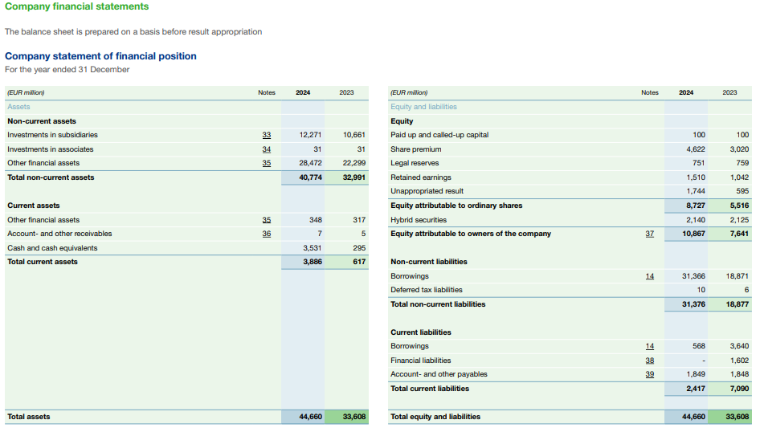Viewport: 760px width, 432px height.
Task: Click the Notes column header in the Assets table
Action: pos(267,92)
